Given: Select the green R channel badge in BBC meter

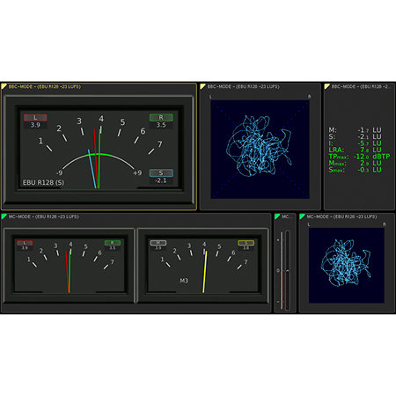Looking at the screenshot, I should coord(161,117).
